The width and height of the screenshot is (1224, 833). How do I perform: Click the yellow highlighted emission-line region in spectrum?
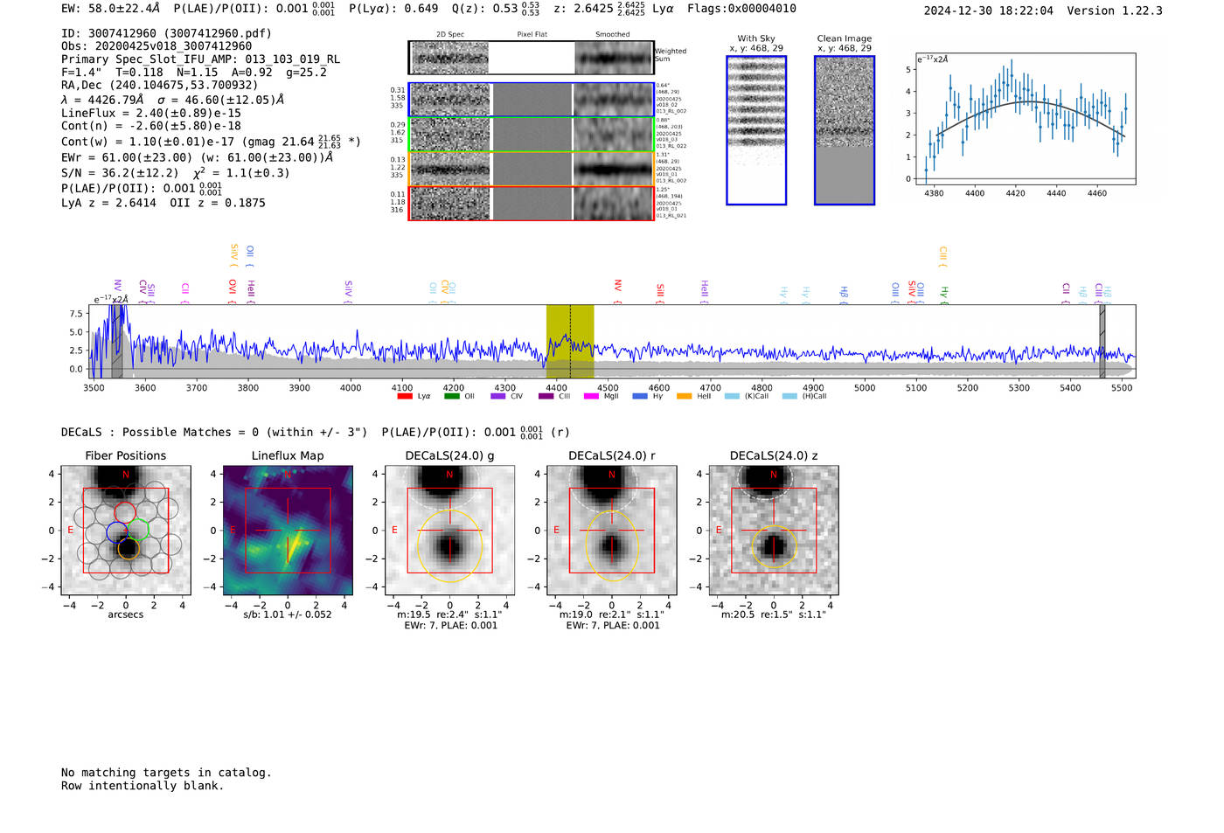click(x=570, y=341)
